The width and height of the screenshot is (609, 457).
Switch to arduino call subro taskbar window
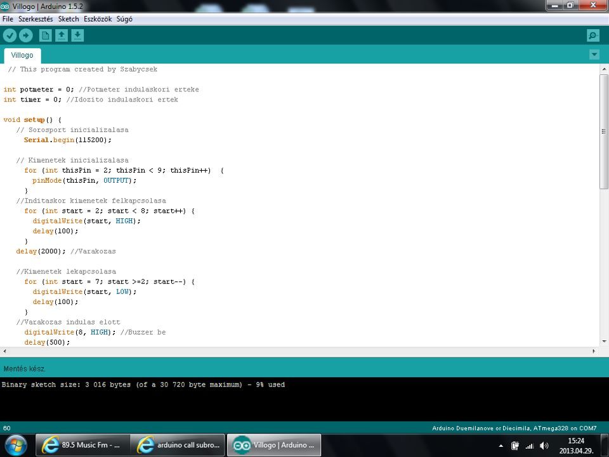(178, 446)
